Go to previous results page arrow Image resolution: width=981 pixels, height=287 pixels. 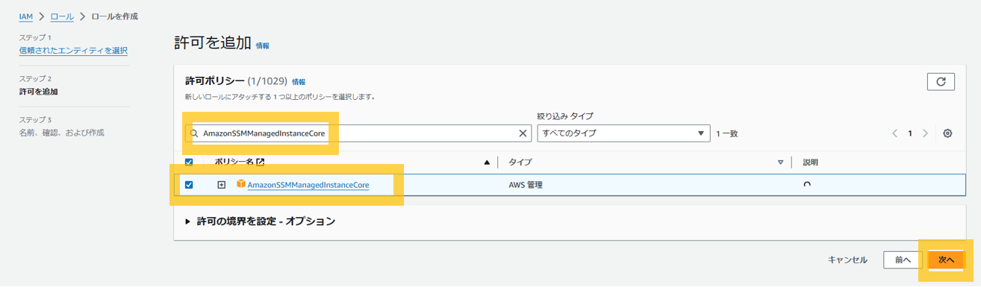tap(894, 133)
